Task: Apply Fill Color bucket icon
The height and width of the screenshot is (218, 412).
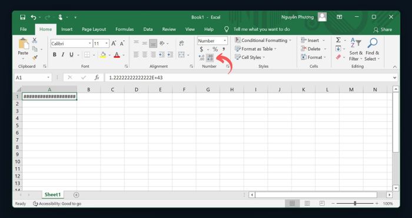Action: pos(103,55)
